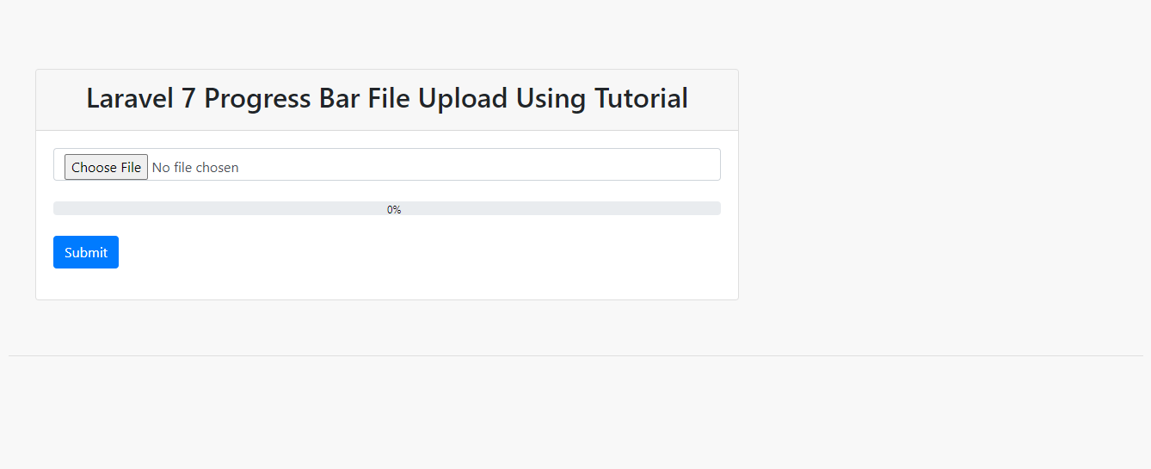Click the left end of the gray progress bar
1151x469 pixels.
coord(60,208)
